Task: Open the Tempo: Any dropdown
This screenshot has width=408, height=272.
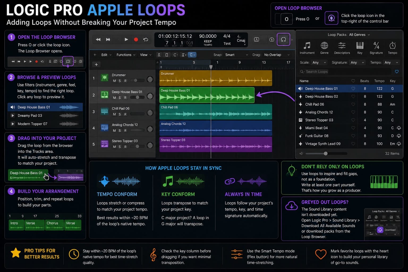Action: click(391, 62)
